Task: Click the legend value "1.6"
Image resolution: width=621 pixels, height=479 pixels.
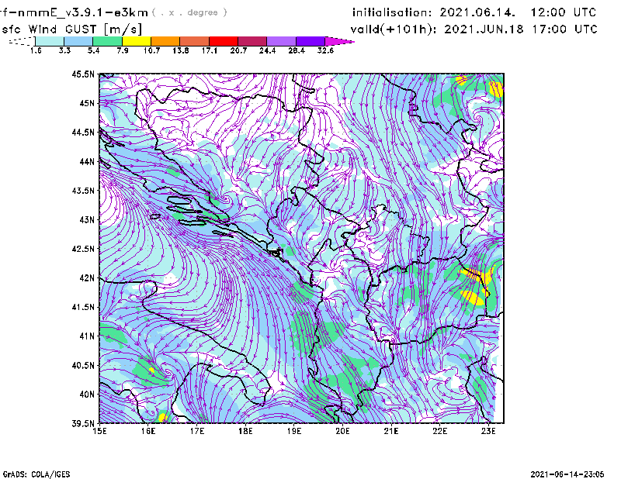Action: click(x=36, y=50)
